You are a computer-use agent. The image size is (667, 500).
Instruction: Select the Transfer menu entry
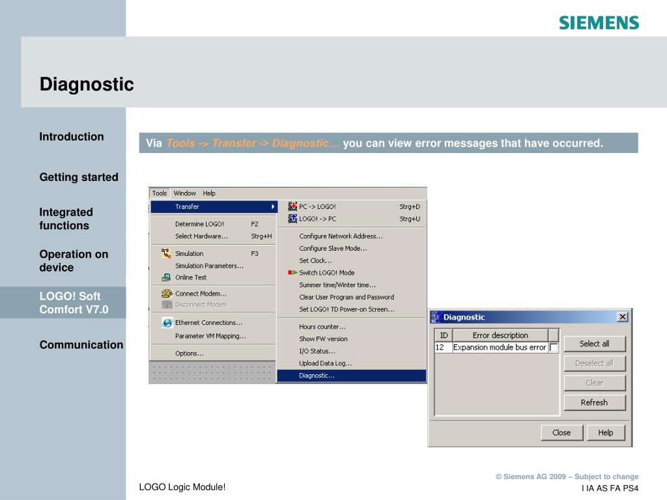(x=214, y=206)
